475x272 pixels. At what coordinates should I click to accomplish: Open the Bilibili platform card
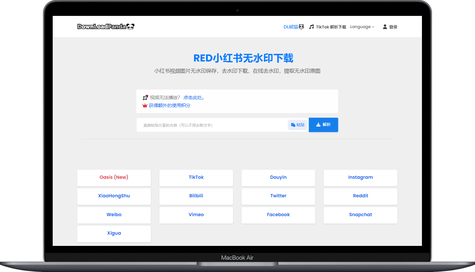[196, 196]
